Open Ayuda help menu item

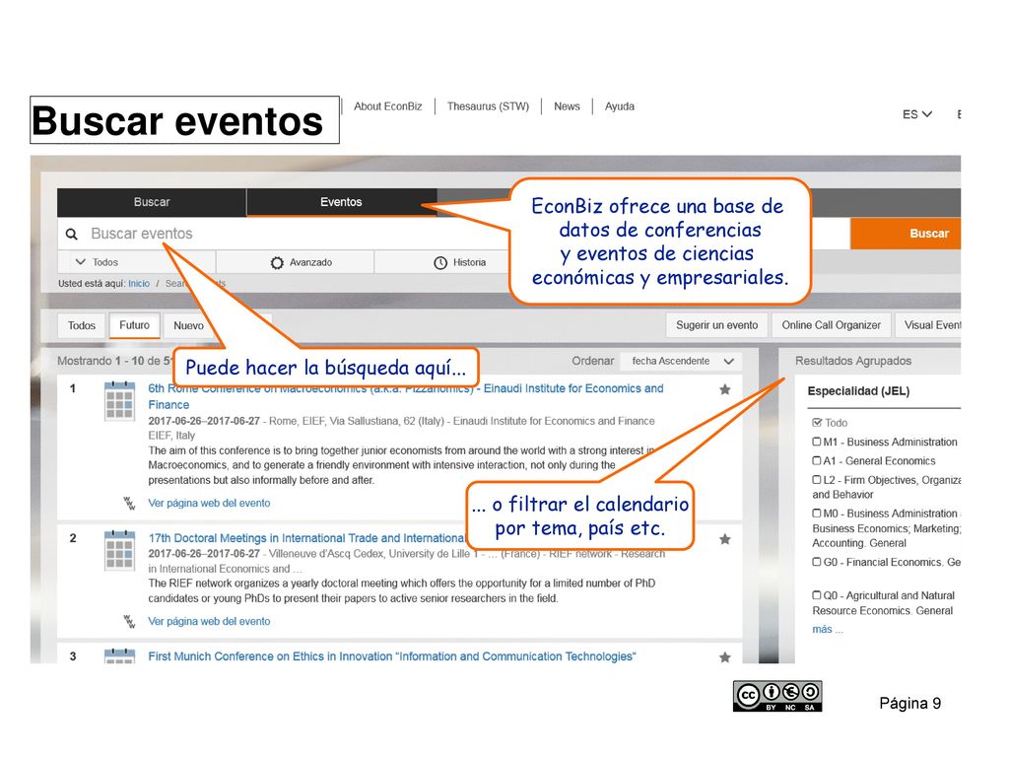[620, 106]
